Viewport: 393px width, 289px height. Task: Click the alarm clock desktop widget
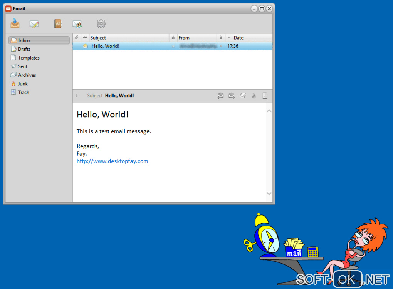point(262,235)
